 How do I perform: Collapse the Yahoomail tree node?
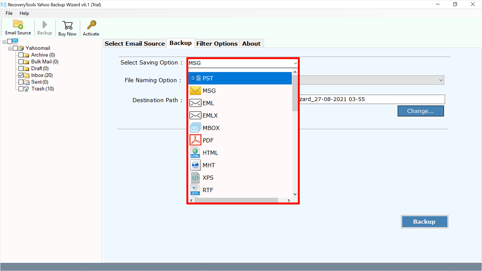coord(10,48)
